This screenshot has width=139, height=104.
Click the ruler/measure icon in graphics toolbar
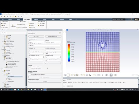[94, 75]
